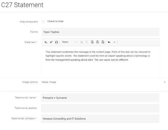Click the Paste from Word icon
This screenshot has width=168, height=130.
coord(103,42)
